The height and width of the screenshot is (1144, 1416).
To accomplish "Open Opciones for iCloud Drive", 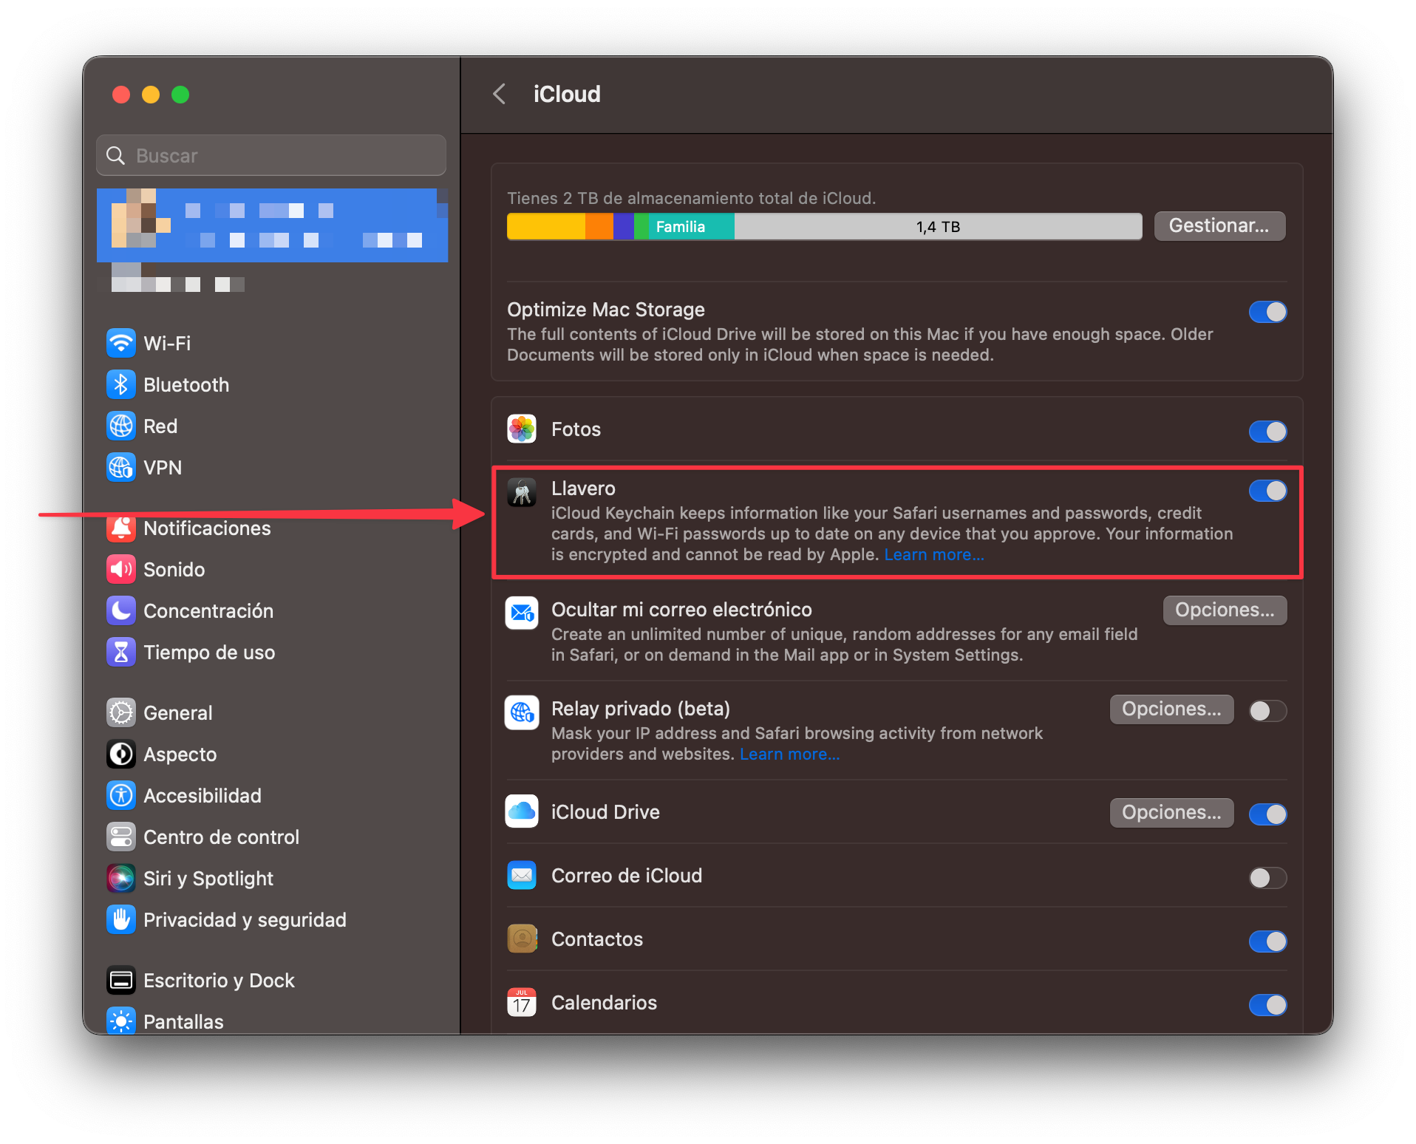I will click(x=1171, y=812).
